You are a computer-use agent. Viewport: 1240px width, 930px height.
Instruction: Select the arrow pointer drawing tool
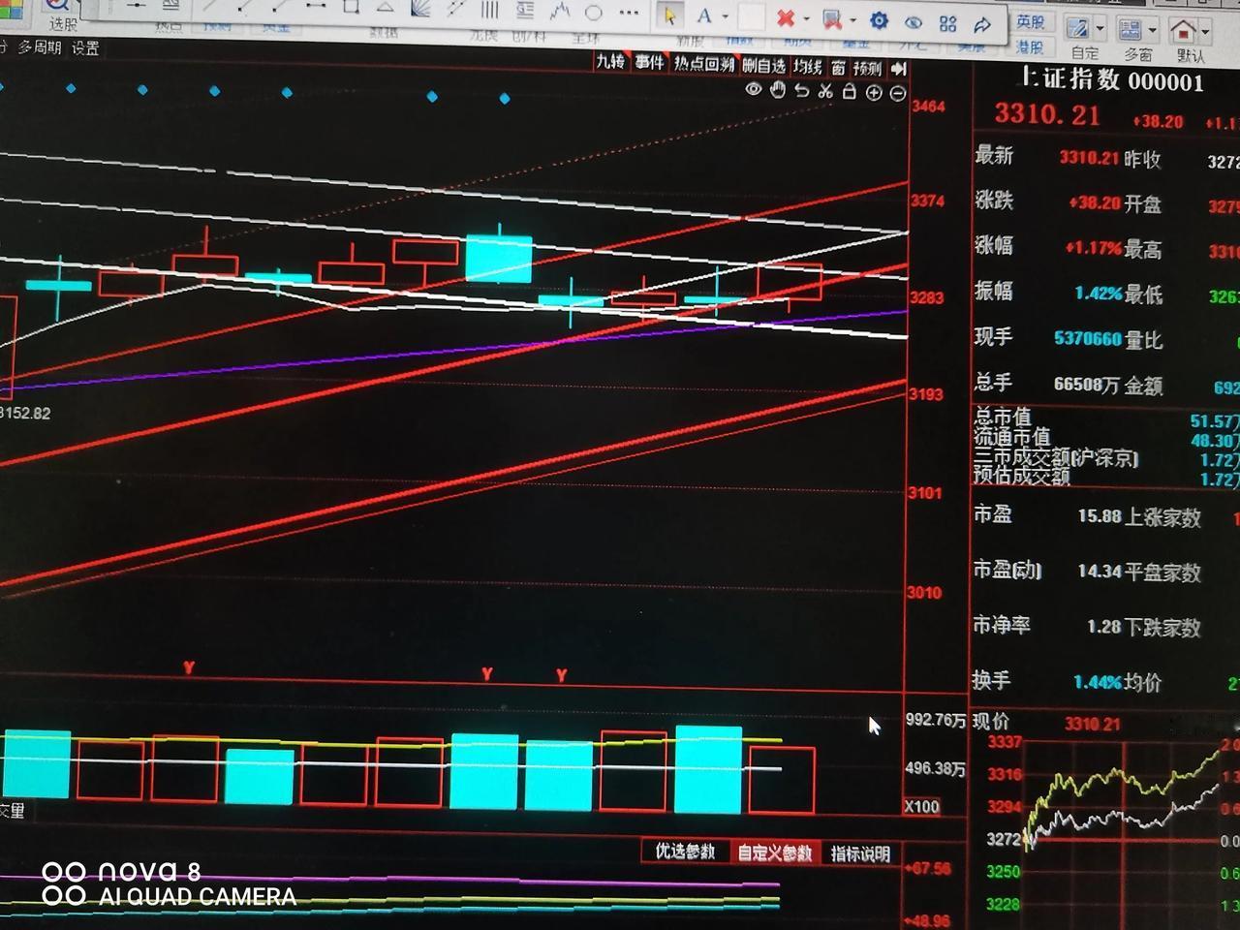670,15
